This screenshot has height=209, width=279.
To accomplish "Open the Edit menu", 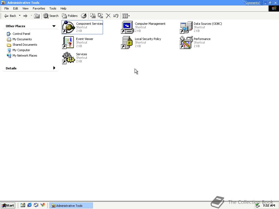I will coord(16,8).
